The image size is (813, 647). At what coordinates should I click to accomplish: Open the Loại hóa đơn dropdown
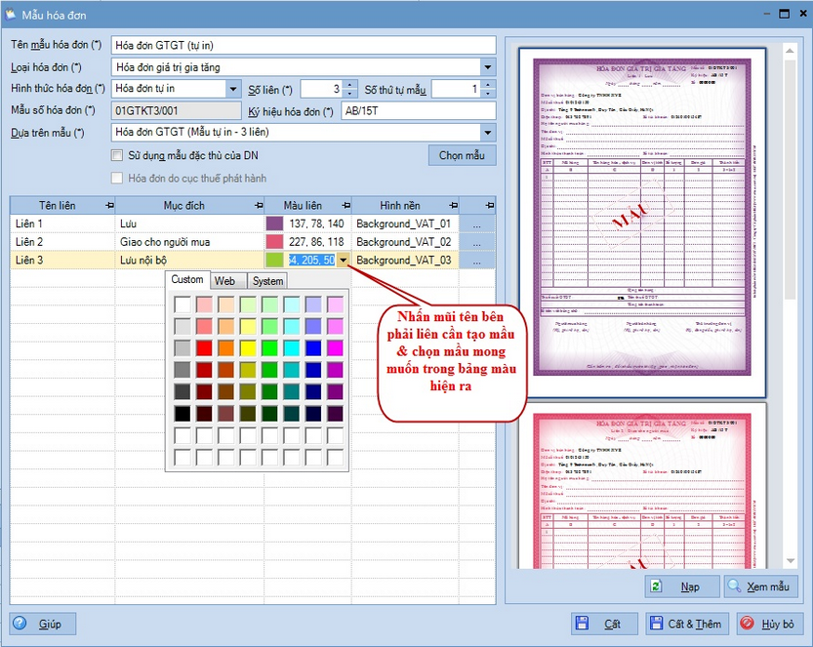click(487, 67)
